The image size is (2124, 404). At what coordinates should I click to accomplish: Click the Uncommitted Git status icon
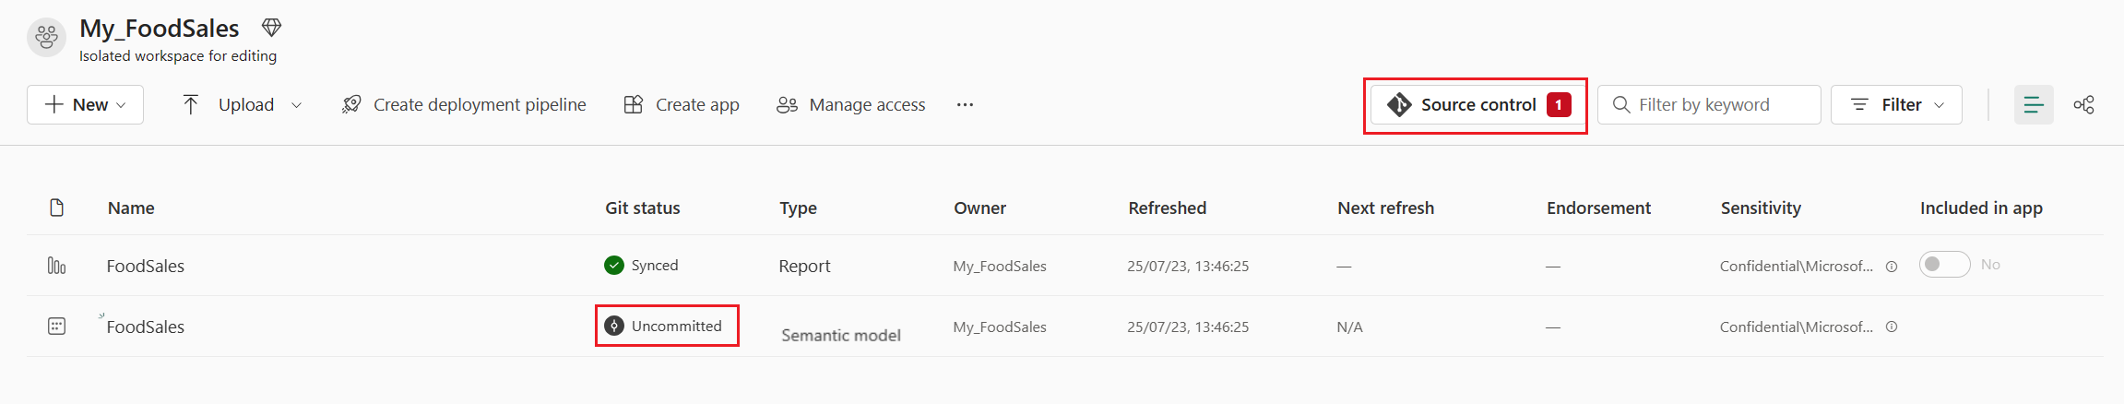(x=614, y=326)
